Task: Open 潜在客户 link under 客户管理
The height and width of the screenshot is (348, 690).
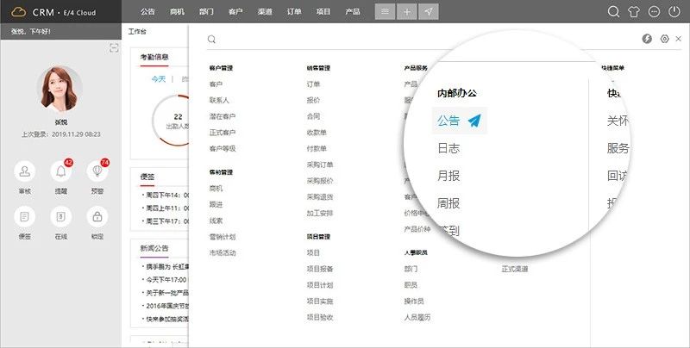Action: pyautogui.click(x=221, y=115)
